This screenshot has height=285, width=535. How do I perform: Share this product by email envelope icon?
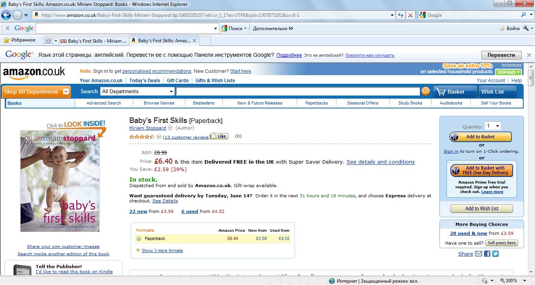point(479,254)
